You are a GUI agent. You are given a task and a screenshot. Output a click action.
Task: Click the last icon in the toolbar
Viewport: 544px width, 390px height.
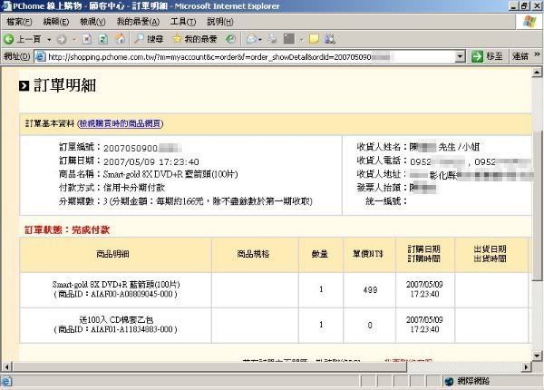point(330,39)
